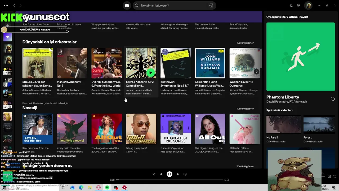Open the notifications bell
The width and height of the screenshot is (339, 191).
pyautogui.click(x=291, y=6)
